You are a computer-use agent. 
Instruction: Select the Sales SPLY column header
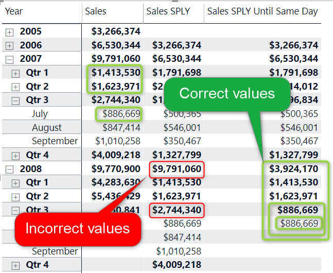(168, 11)
